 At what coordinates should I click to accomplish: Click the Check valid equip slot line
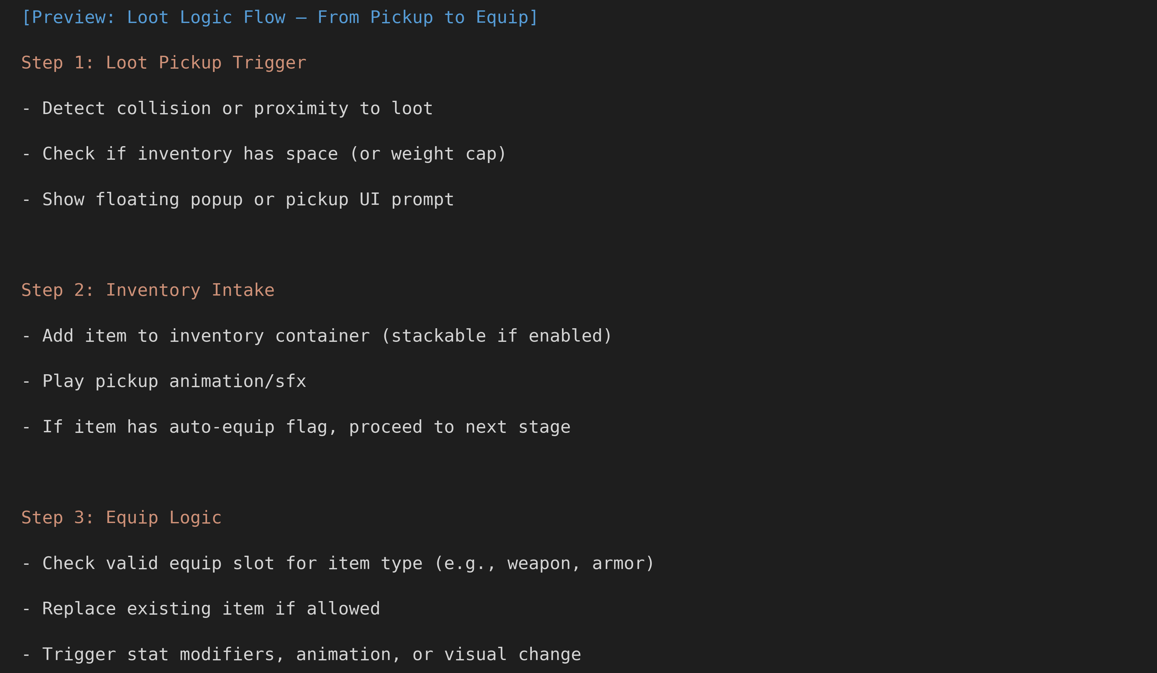[x=338, y=563]
